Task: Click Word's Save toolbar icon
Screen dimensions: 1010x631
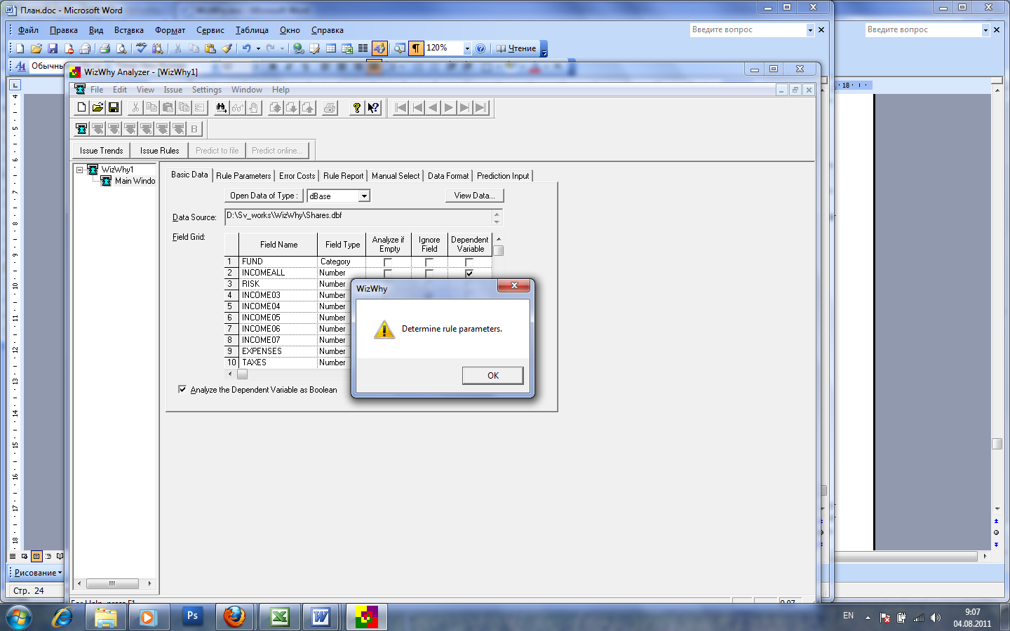Action: point(53,48)
